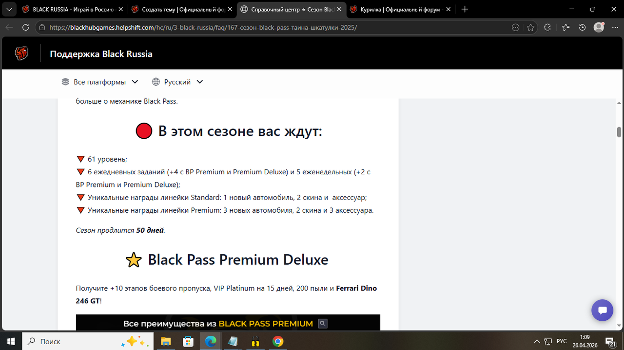Open Google Chrome from taskbar
This screenshot has width=624, height=350.
(x=277, y=341)
